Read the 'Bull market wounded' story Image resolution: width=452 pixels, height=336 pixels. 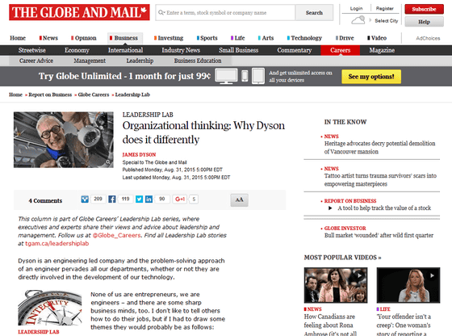pyautogui.click(x=379, y=235)
